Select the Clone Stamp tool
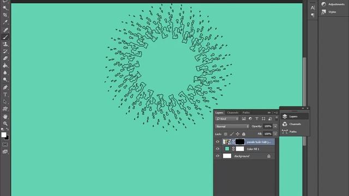349x196 pixels. click(x=5, y=44)
